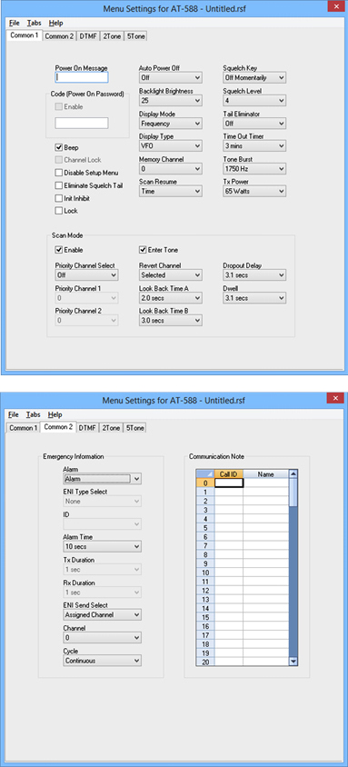Open Memory Channel dropdown
Image resolution: width=348 pixels, height=767 pixels.
pyautogui.click(x=170, y=169)
